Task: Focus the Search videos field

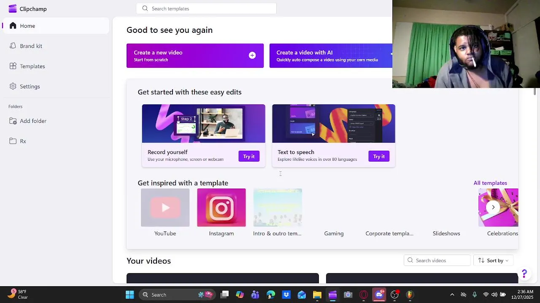Action: (x=437, y=260)
